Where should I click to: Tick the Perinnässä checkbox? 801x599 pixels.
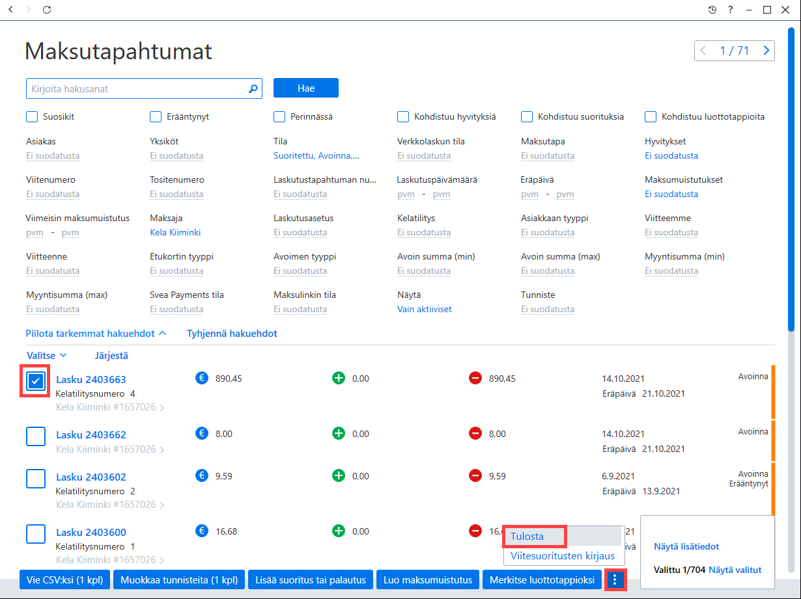click(279, 117)
